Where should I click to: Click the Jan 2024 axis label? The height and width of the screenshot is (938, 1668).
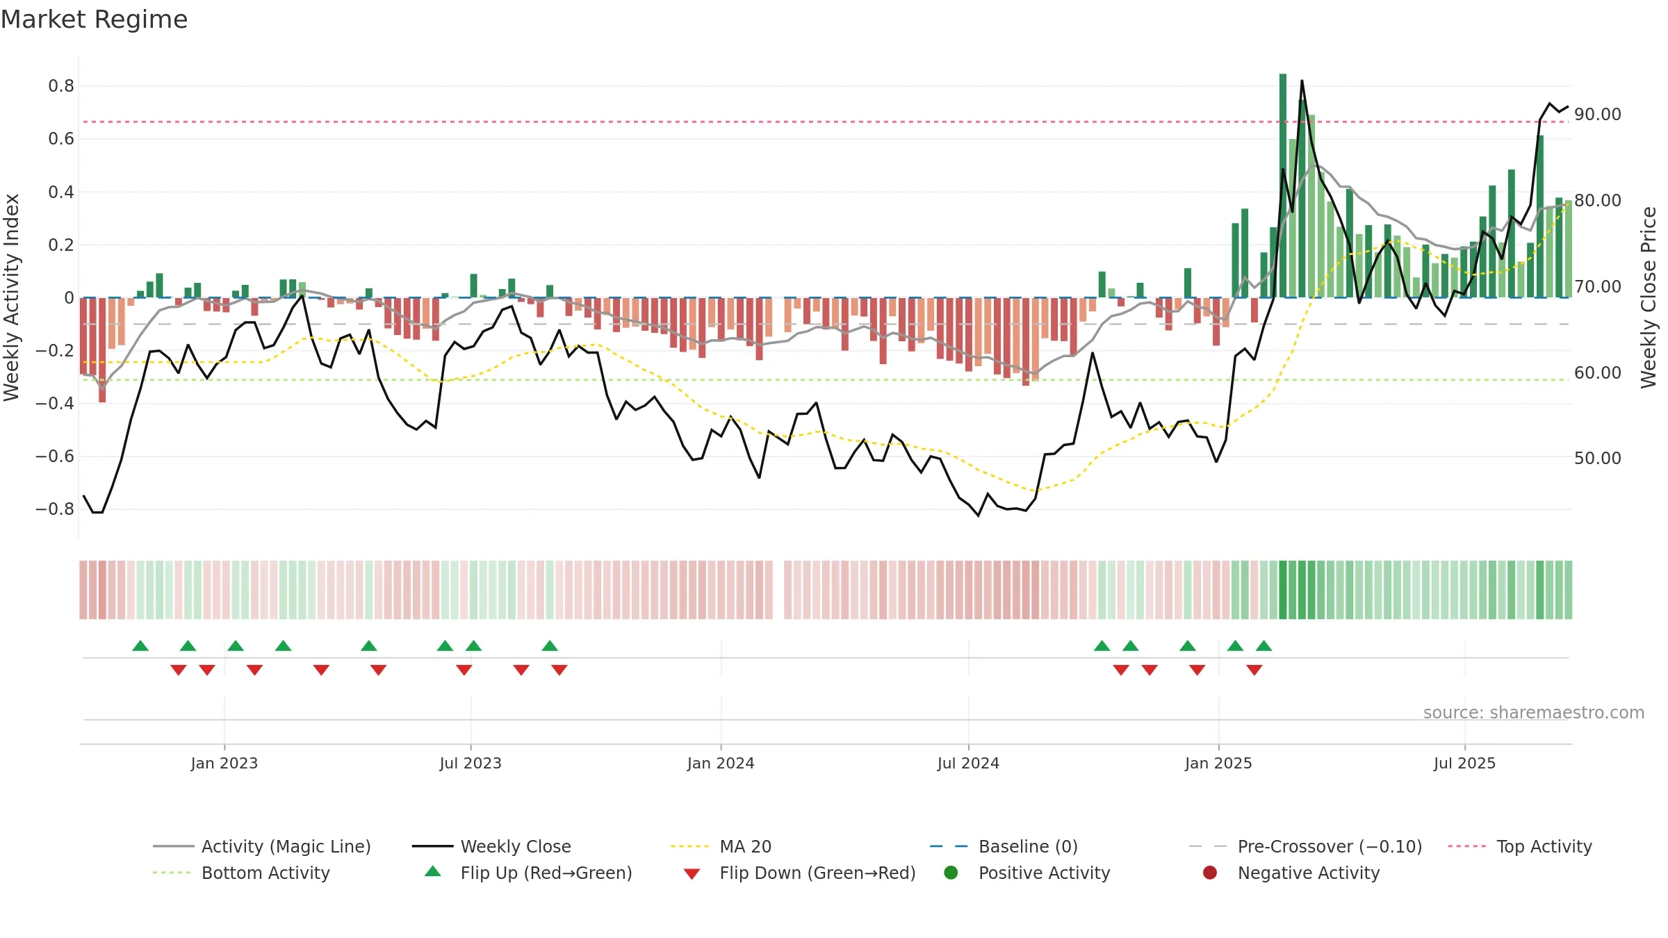(x=721, y=763)
